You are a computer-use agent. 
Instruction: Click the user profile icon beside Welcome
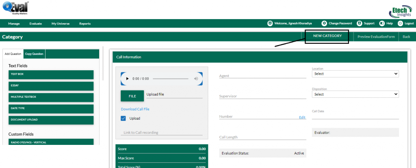(270, 23)
